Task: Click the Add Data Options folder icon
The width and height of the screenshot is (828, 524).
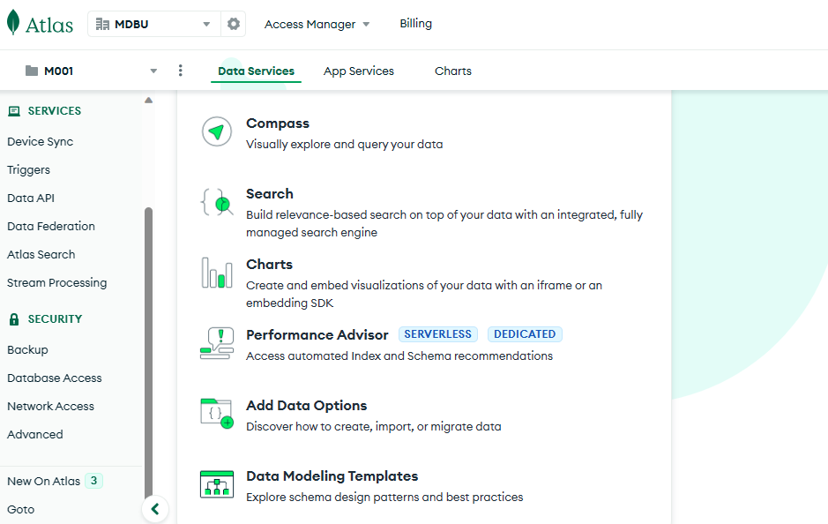Action: click(x=216, y=413)
